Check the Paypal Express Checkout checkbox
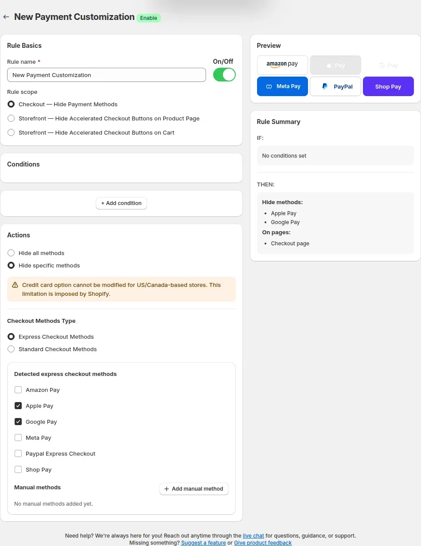 click(x=18, y=454)
